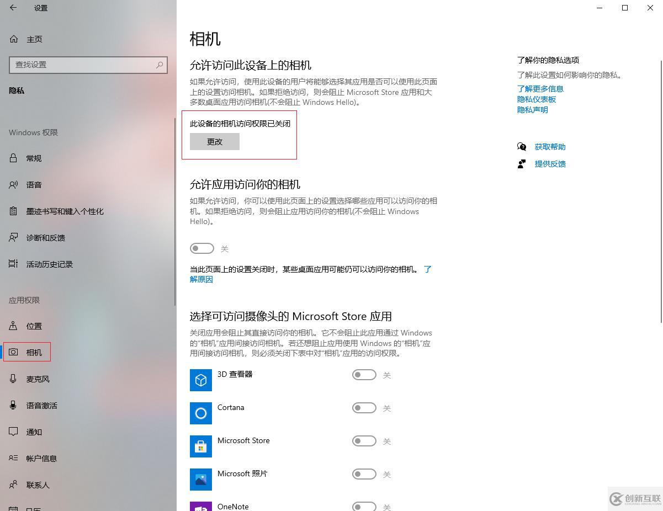
Task: Click the OneNote app name
Action: click(x=233, y=507)
